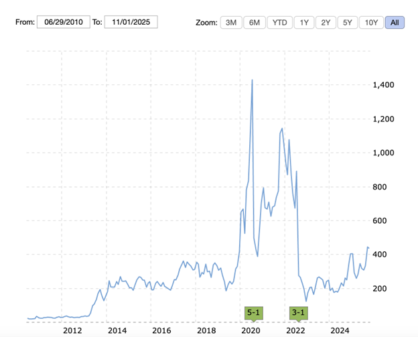Select the 6M zoom button
The image size is (418, 337).
pyautogui.click(x=254, y=22)
